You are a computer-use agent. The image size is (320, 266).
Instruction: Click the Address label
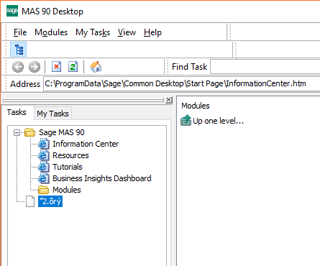coord(25,84)
